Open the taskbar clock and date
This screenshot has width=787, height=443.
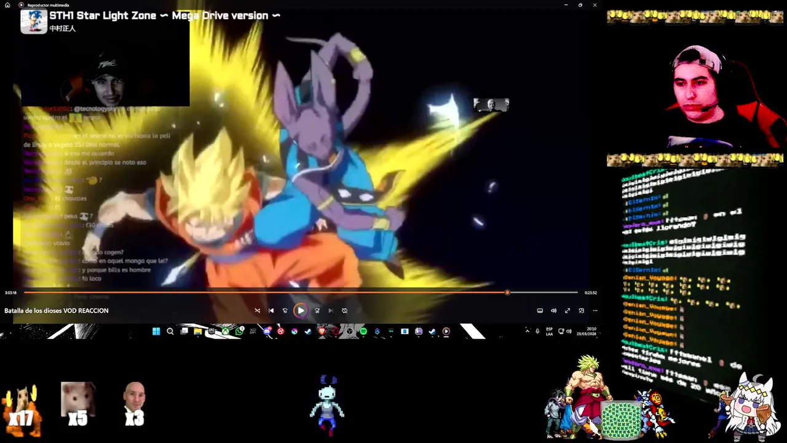coord(587,332)
